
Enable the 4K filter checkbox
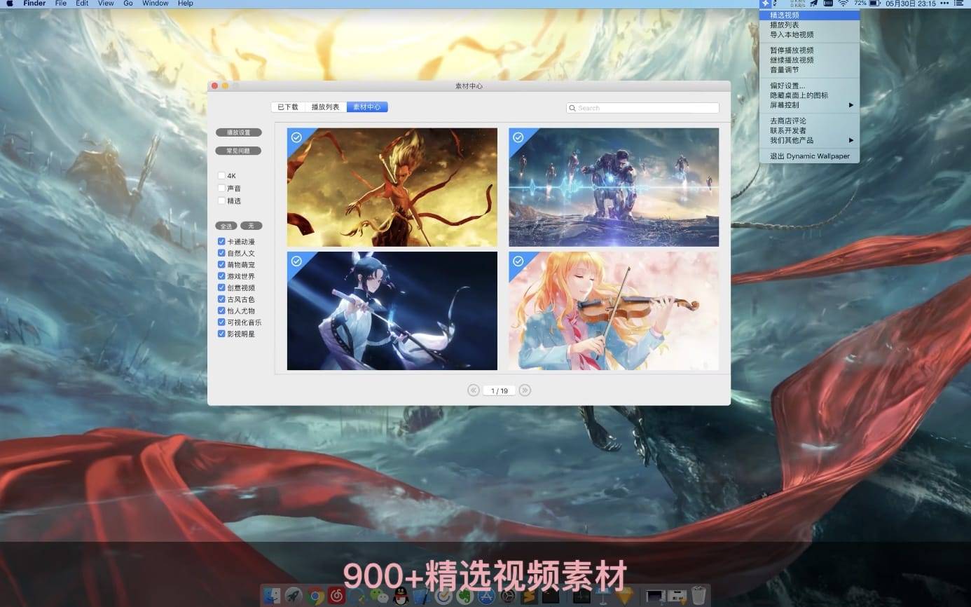(x=221, y=176)
